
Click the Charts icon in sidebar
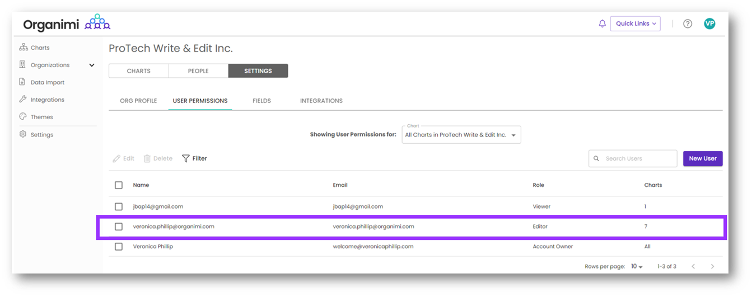click(23, 48)
